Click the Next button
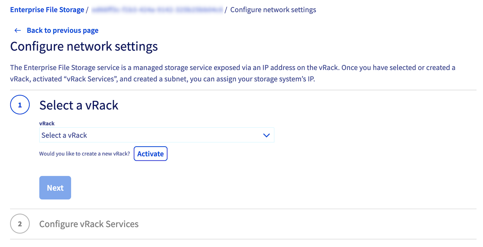 (55, 188)
